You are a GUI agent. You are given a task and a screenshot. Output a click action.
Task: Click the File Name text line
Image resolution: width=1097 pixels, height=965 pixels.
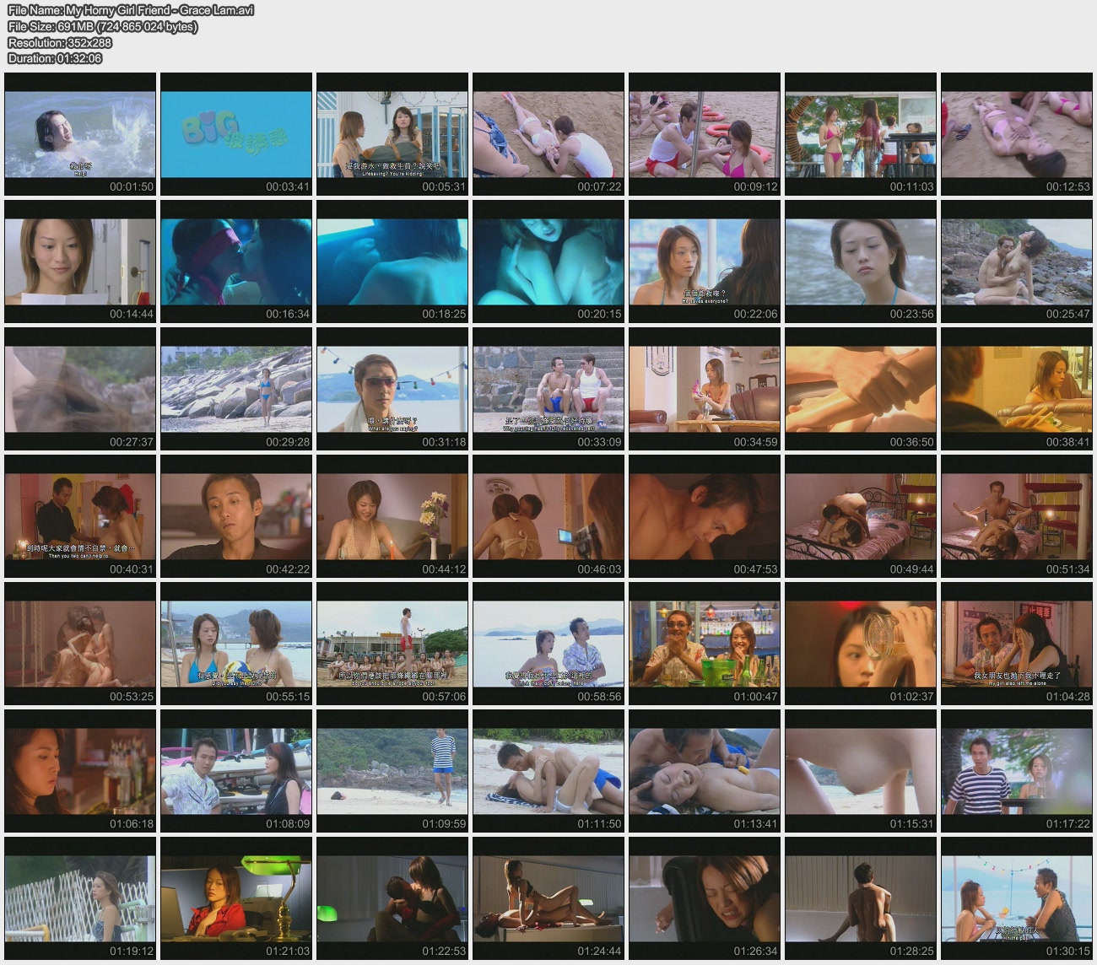click(131, 10)
